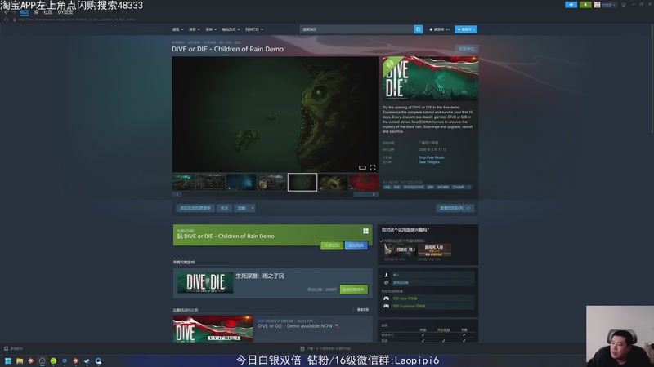Screen dimensions: 654x367
Task: Click into the store search input field
Action: click(x=356, y=29)
